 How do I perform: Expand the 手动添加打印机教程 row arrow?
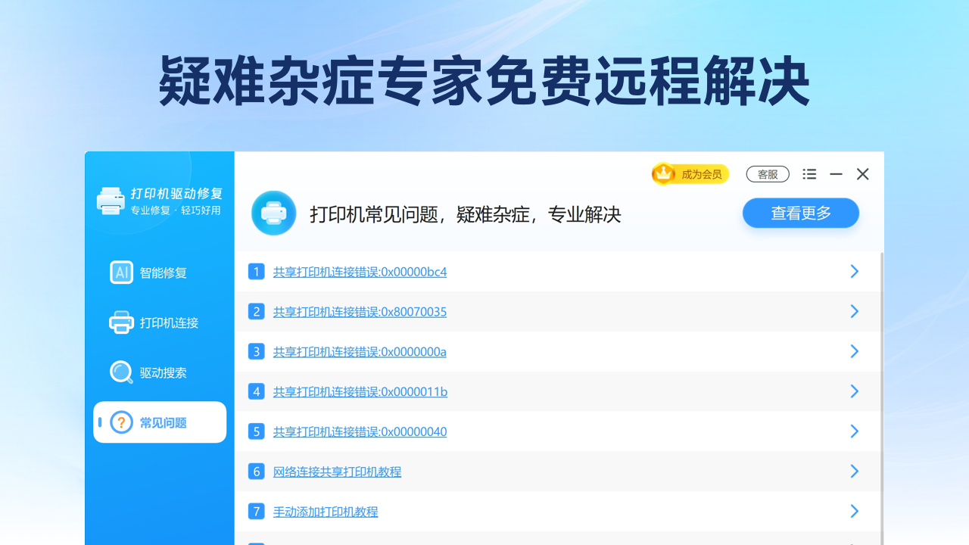pos(855,511)
